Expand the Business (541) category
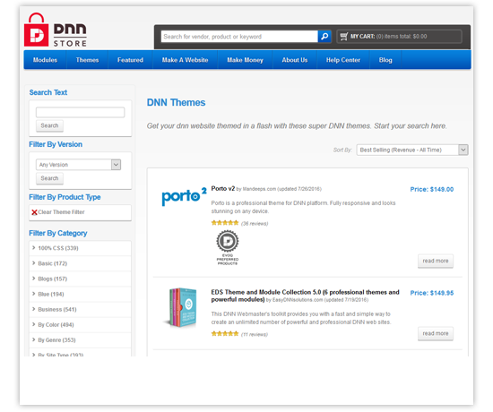 pyautogui.click(x=80, y=310)
